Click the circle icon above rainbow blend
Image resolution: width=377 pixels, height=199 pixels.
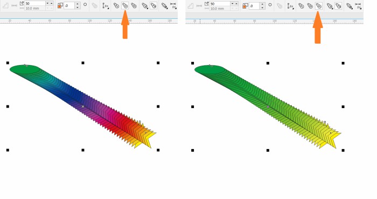(x=85, y=4)
